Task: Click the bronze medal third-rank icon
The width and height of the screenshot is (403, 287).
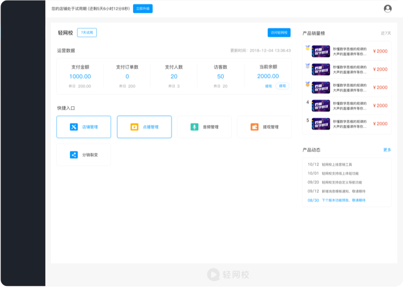Action: 307,84
